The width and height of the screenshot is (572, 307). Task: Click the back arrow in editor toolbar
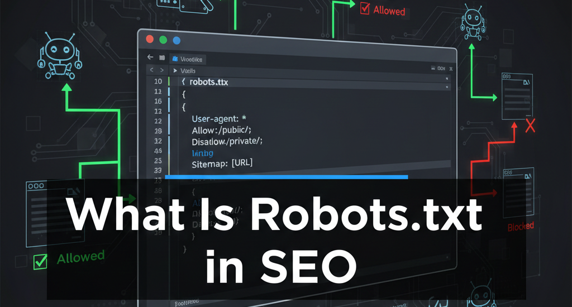point(150,57)
